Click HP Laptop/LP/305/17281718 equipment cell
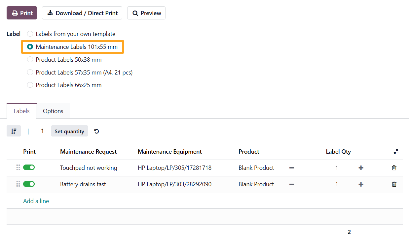 [x=174, y=168]
